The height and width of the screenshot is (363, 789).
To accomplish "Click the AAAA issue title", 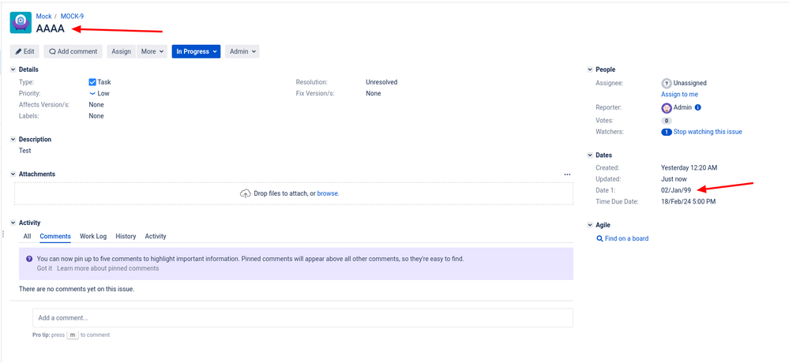I will tap(51, 28).
